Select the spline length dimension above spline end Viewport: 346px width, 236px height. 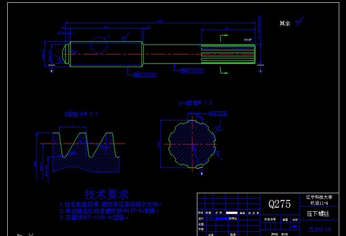click(228, 29)
